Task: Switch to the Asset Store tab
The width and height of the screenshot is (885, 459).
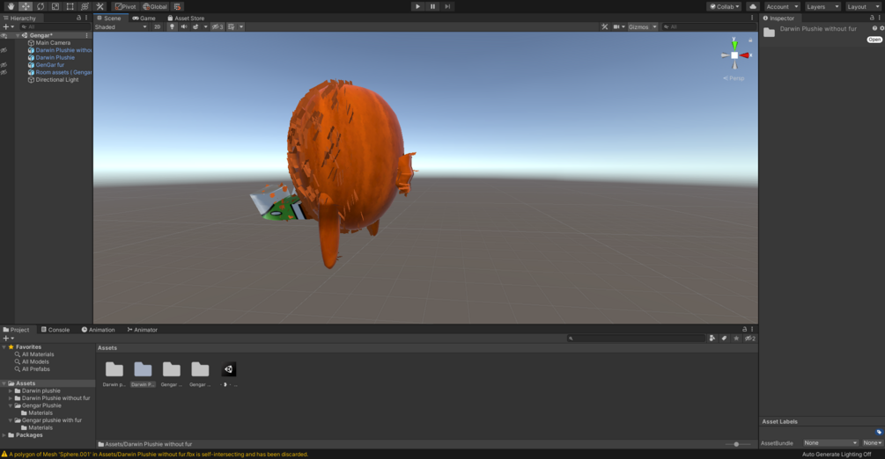Action: coord(186,18)
